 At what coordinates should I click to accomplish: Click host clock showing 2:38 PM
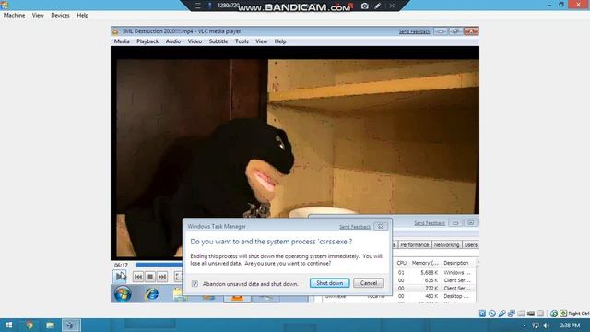pos(570,326)
